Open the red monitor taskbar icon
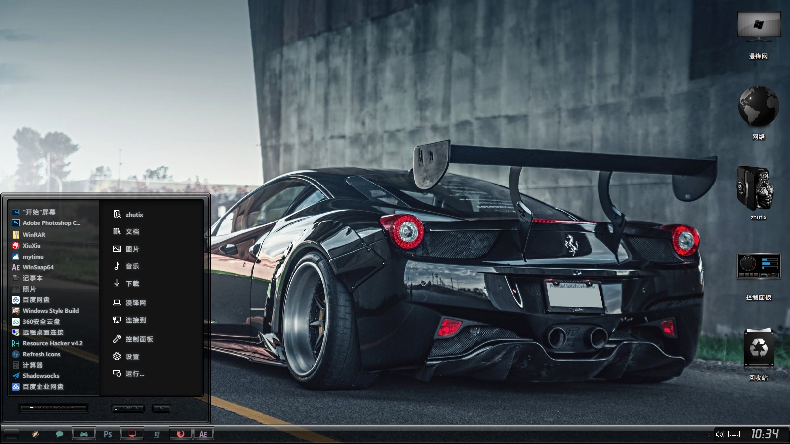 [132, 434]
